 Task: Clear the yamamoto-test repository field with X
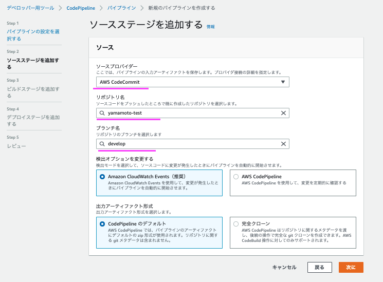pyautogui.click(x=283, y=113)
